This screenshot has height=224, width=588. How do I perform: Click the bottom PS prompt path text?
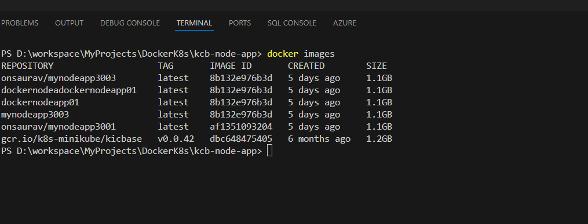(132, 151)
